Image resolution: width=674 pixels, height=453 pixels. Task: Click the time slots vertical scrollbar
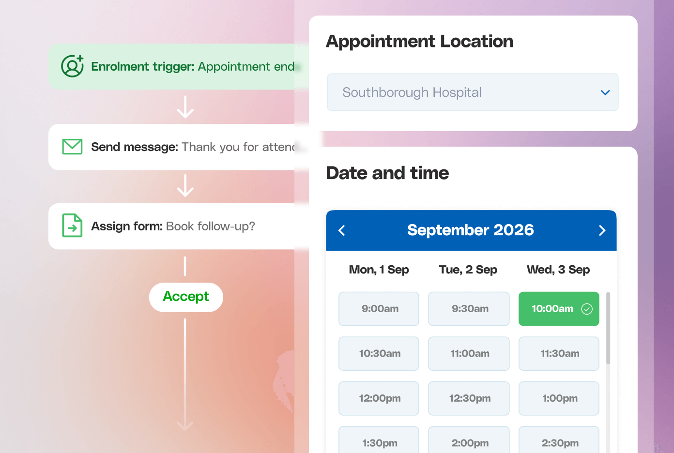pos(608,328)
